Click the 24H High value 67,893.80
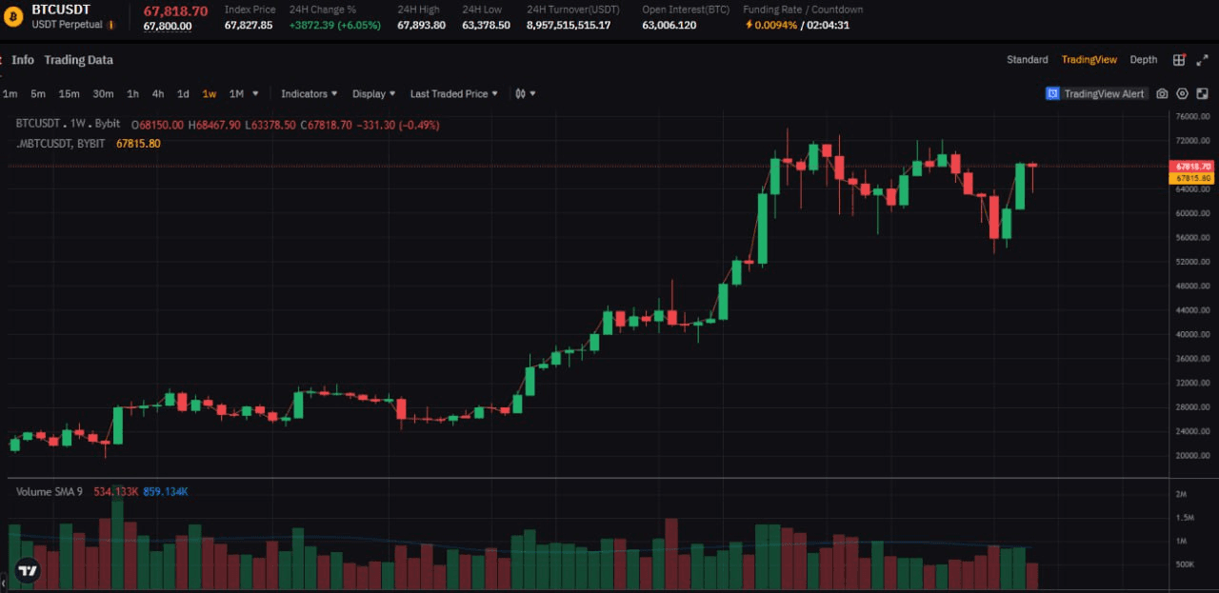The image size is (1219, 593). coord(421,26)
